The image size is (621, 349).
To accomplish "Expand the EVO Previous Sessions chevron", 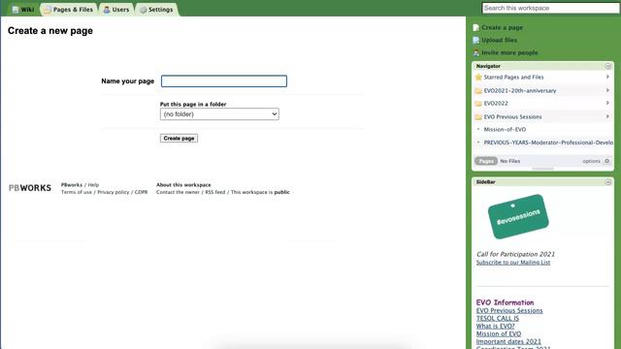I will pyautogui.click(x=607, y=116).
